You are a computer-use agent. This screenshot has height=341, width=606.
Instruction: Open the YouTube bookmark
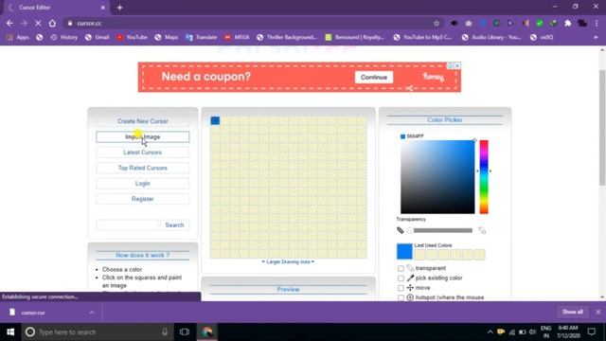[x=133, y=37]
